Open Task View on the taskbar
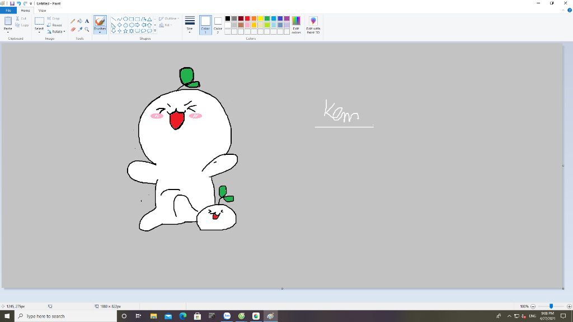Image resolution: width=573 pixels, height=322 pixels. 138,316
